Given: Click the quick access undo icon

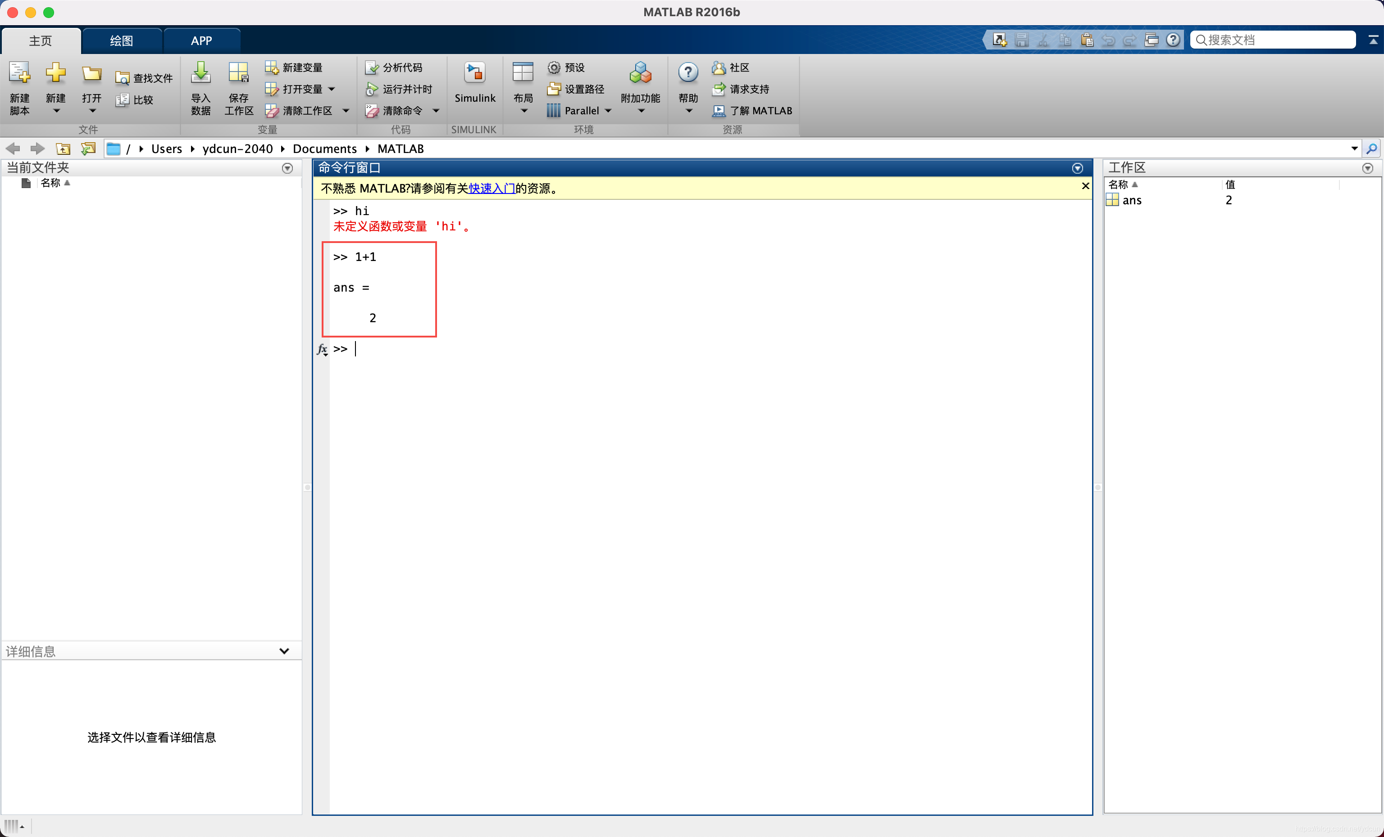Looking at the screenshot, I should coord(1108,40).
